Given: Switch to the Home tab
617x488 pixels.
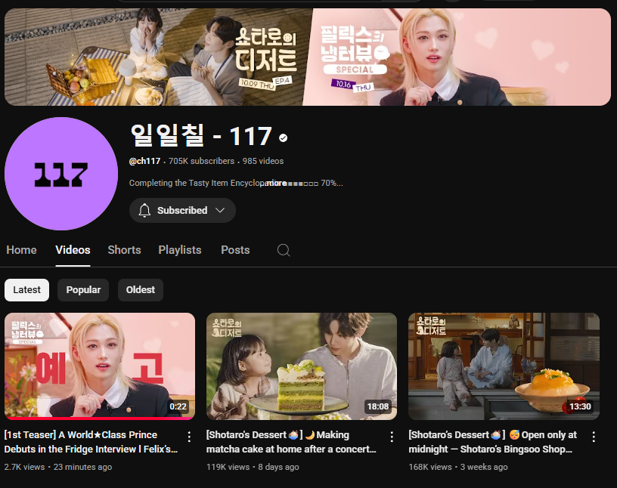Looking at the screenshot, I should [x=21, y=250].
